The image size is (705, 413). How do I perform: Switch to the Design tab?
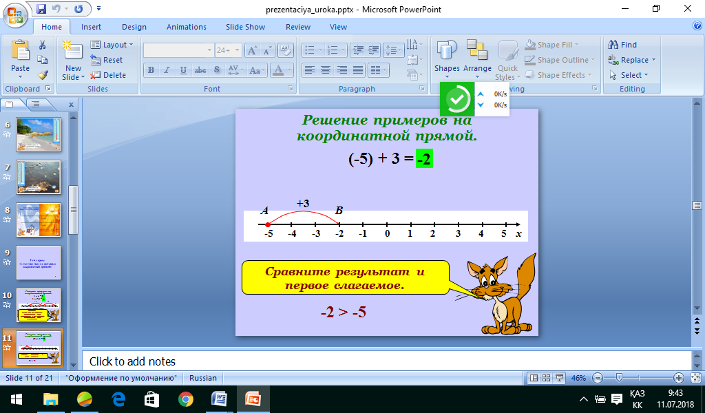click(x=134, y=27)
